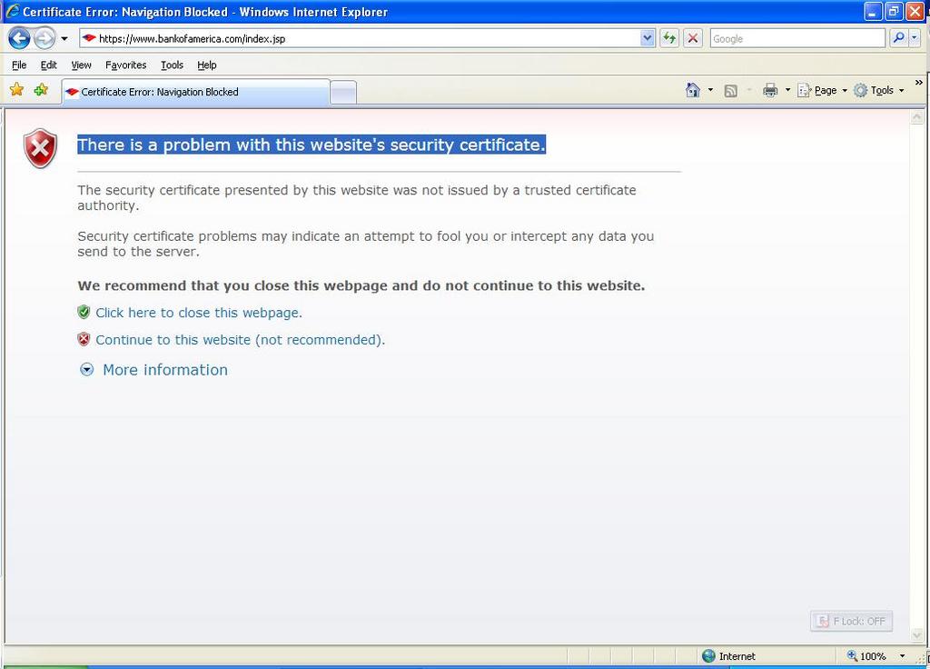Close the Internet Explorer window

[915, 11]
